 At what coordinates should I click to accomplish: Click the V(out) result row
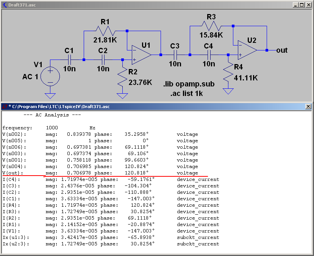coord(100,173)
